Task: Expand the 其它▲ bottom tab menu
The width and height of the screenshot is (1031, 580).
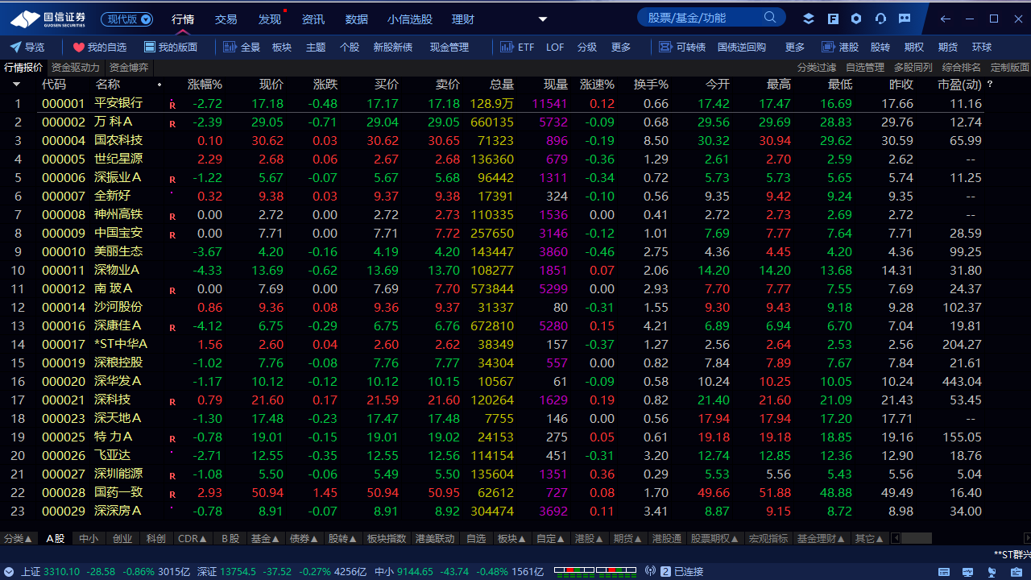Action: pyautogui.click(x=870, y=538)
